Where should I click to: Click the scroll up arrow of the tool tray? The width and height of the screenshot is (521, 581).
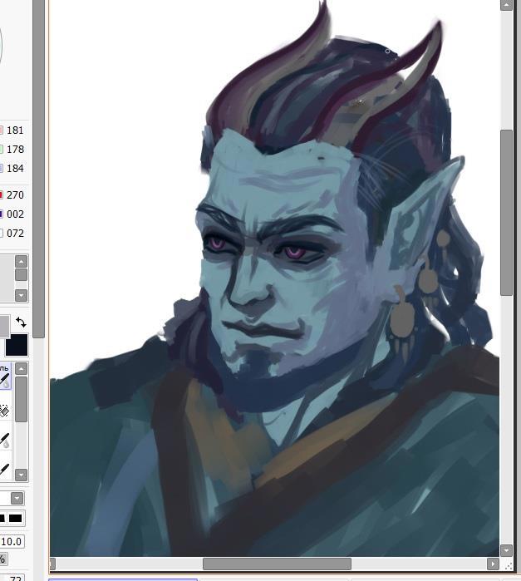(22, 369)
